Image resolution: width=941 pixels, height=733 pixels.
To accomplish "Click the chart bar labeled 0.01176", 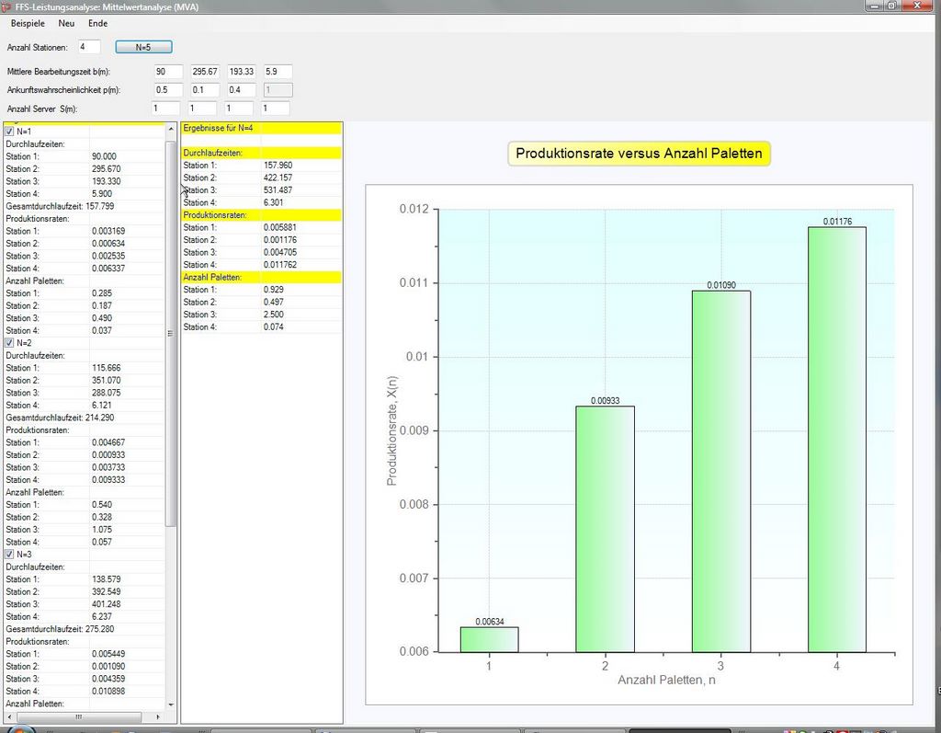I will (836, 439).
